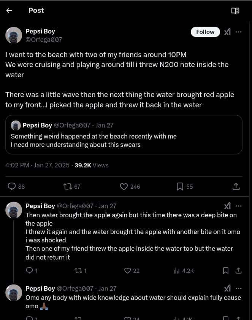Open the three-dot menu on the first reply
252x320 pixels.
pos(239,206)
